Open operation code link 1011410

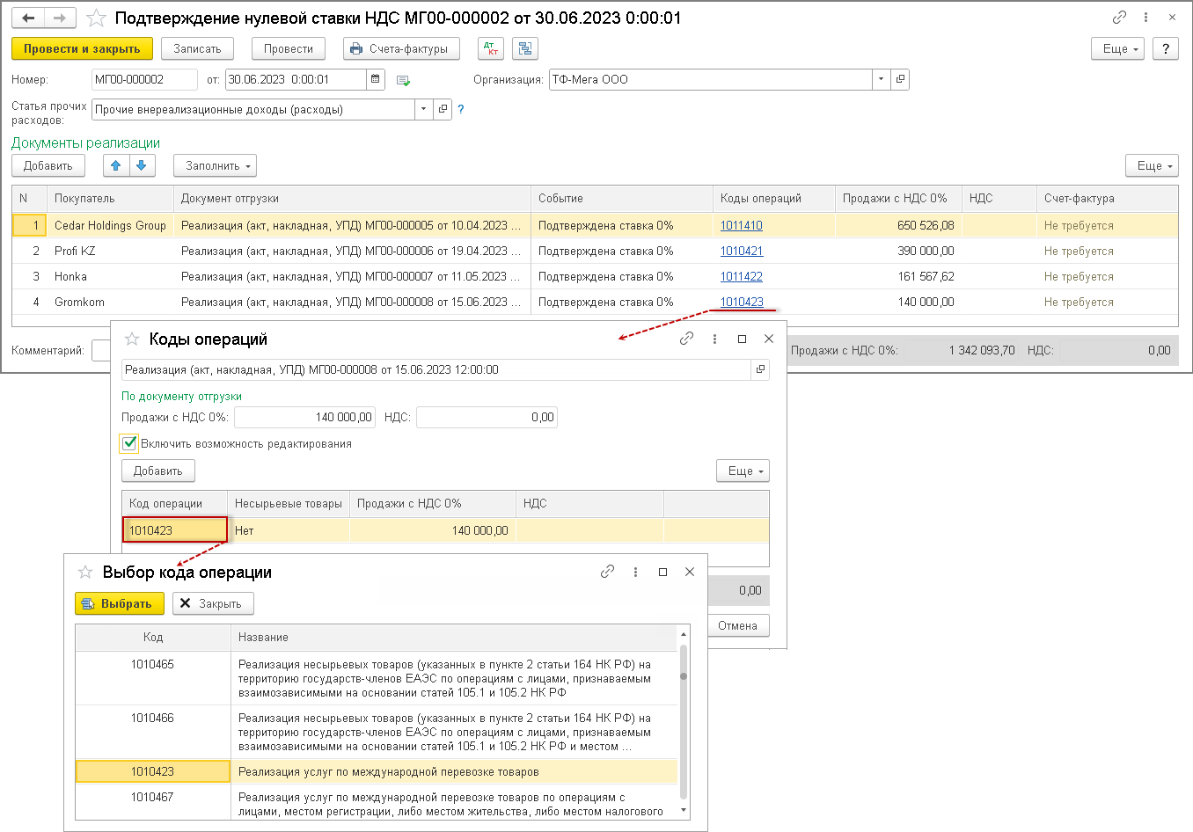742,225
